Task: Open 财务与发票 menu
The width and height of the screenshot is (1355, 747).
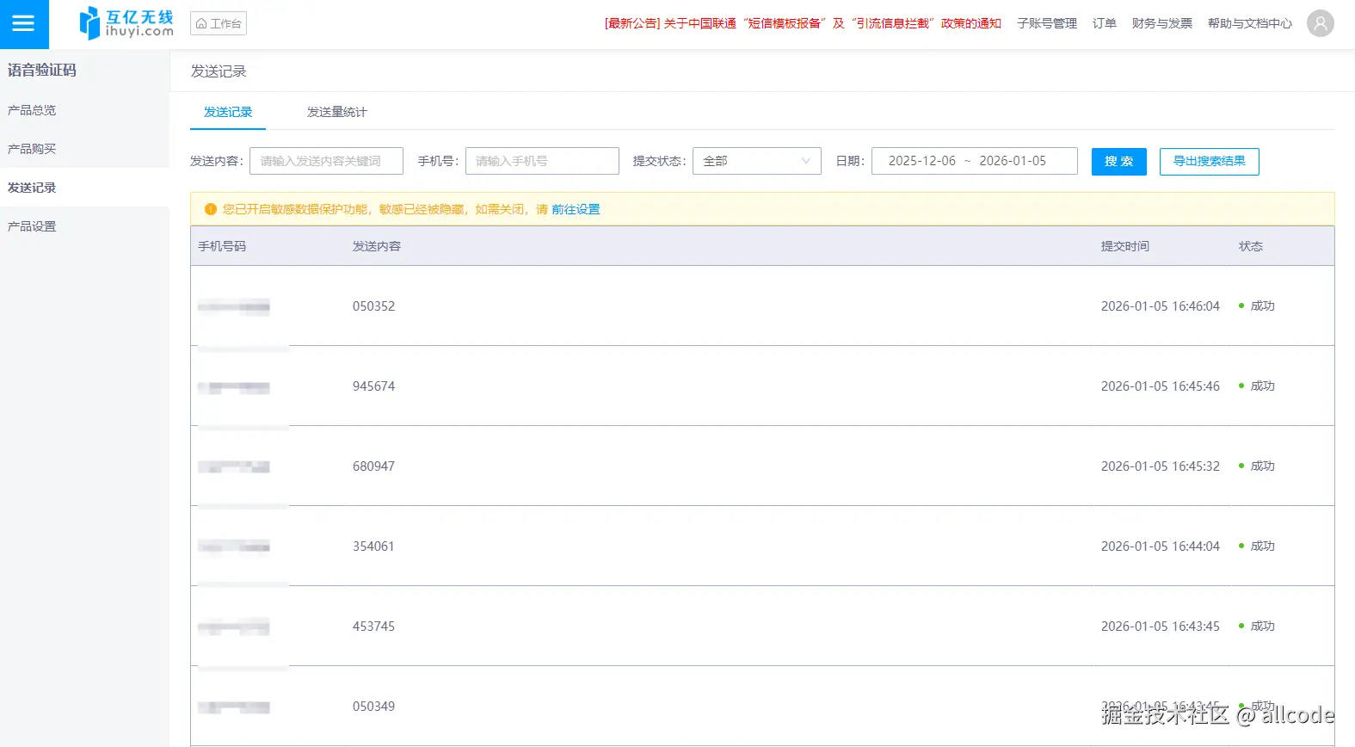Action: point(1162,23)
